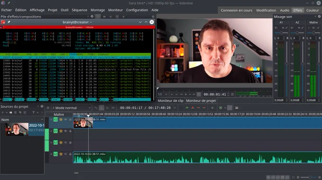Click the filter icon in Sources du projet

click(x=34, y=112)
